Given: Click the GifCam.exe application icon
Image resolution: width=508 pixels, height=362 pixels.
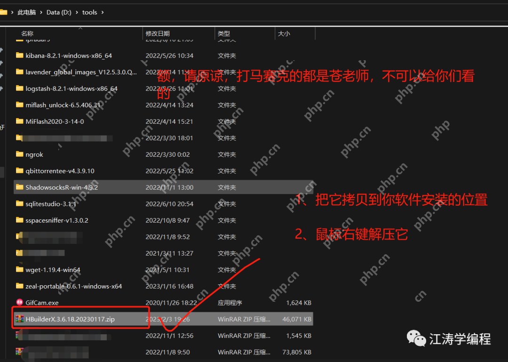Looking at the screenshot, I should pos(19,303).
